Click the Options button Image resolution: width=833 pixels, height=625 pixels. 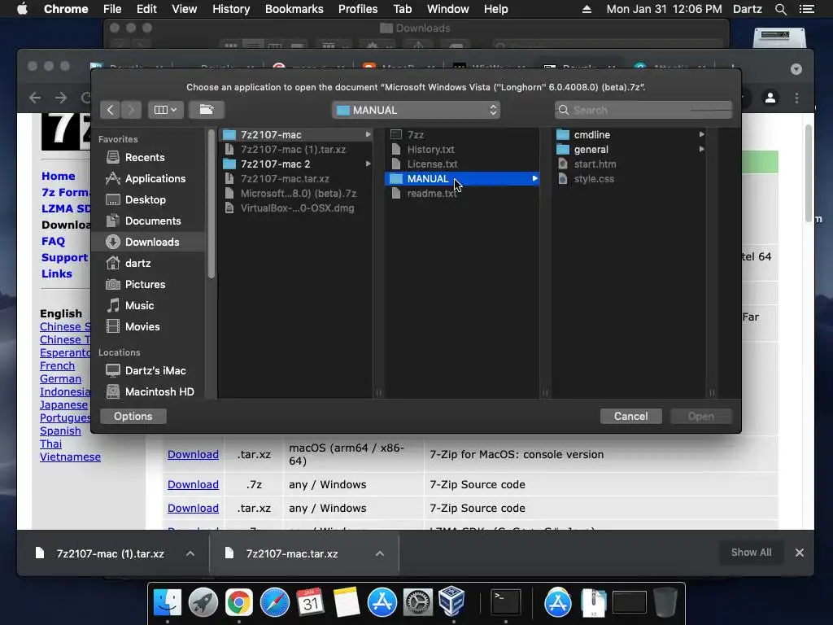click(133, 416)
